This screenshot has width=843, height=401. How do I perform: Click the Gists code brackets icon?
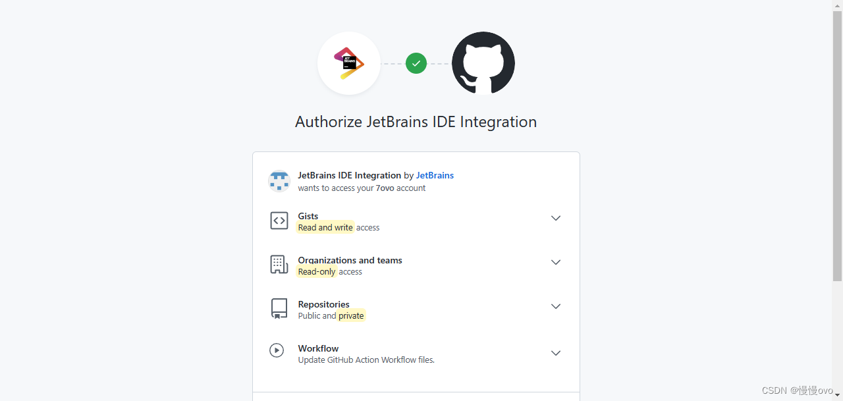click(279, 221)
